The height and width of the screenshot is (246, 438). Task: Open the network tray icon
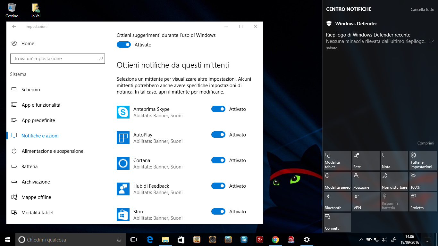[x=377, y=240]
